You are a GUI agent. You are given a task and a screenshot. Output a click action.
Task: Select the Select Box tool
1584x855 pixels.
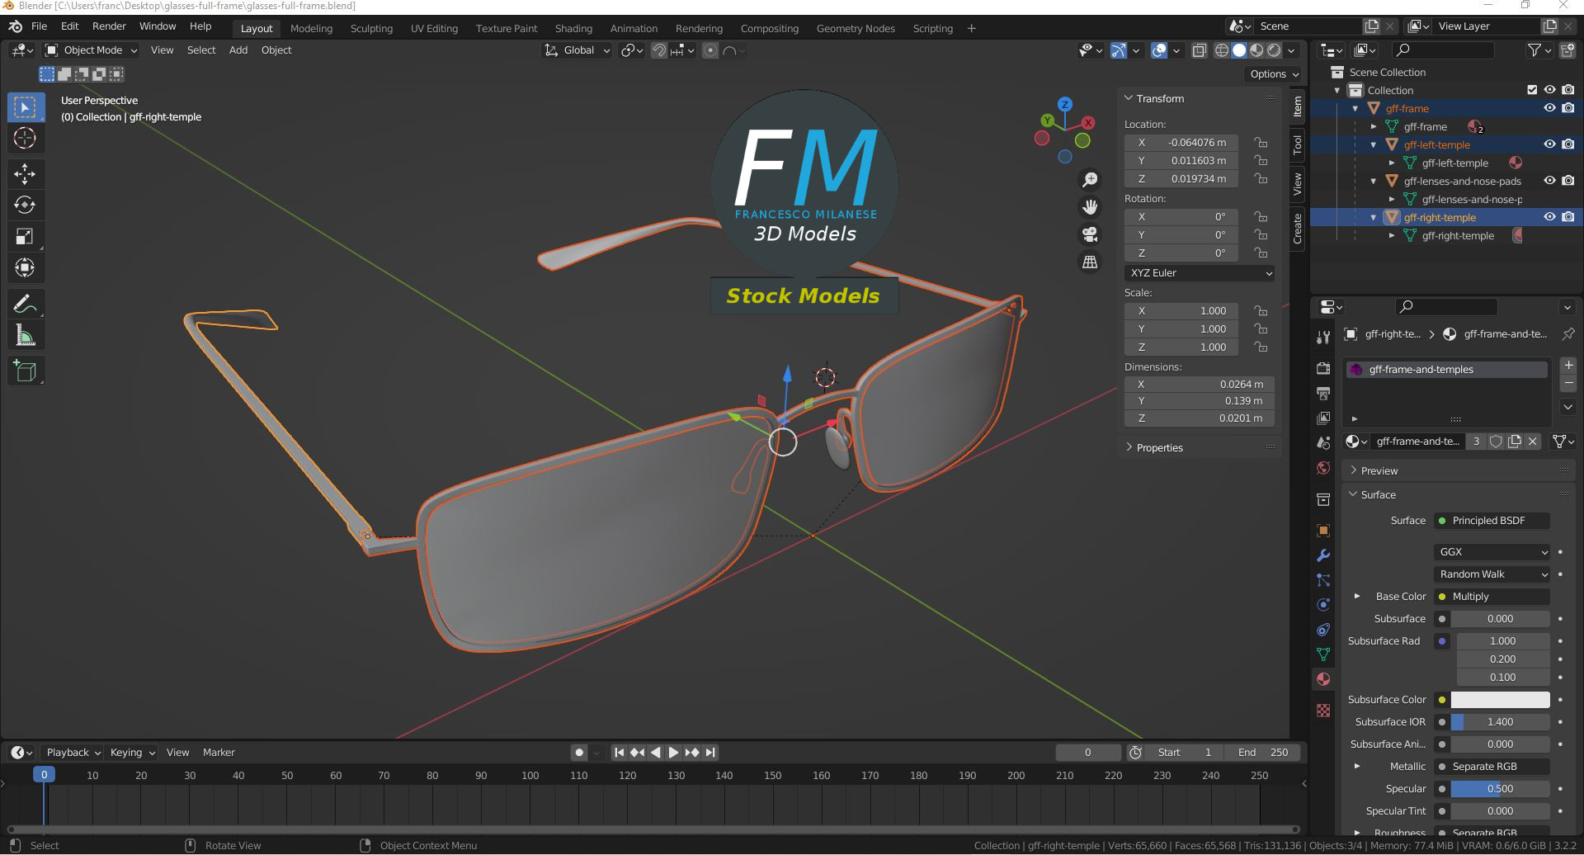point(26,107)
